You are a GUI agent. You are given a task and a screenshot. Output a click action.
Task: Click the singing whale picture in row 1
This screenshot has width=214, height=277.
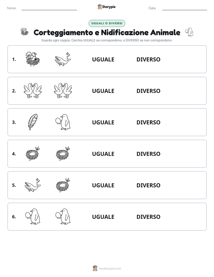point(63,59)
